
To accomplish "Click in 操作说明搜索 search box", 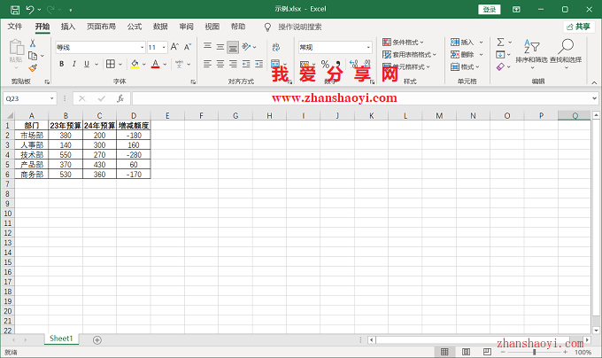I will point(299,27).
